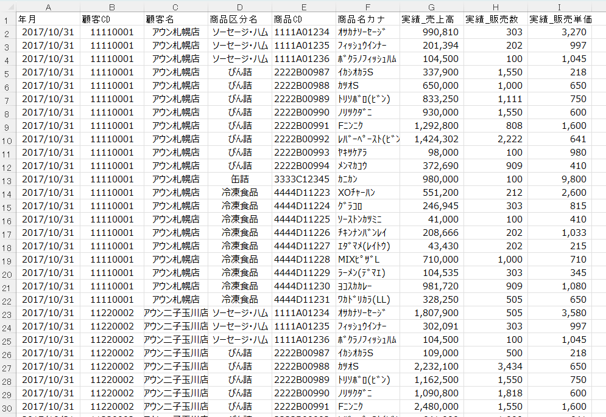Click the 実績_売上高 header cell
This screenshot has height=417, width=606.
coord(431,19)
